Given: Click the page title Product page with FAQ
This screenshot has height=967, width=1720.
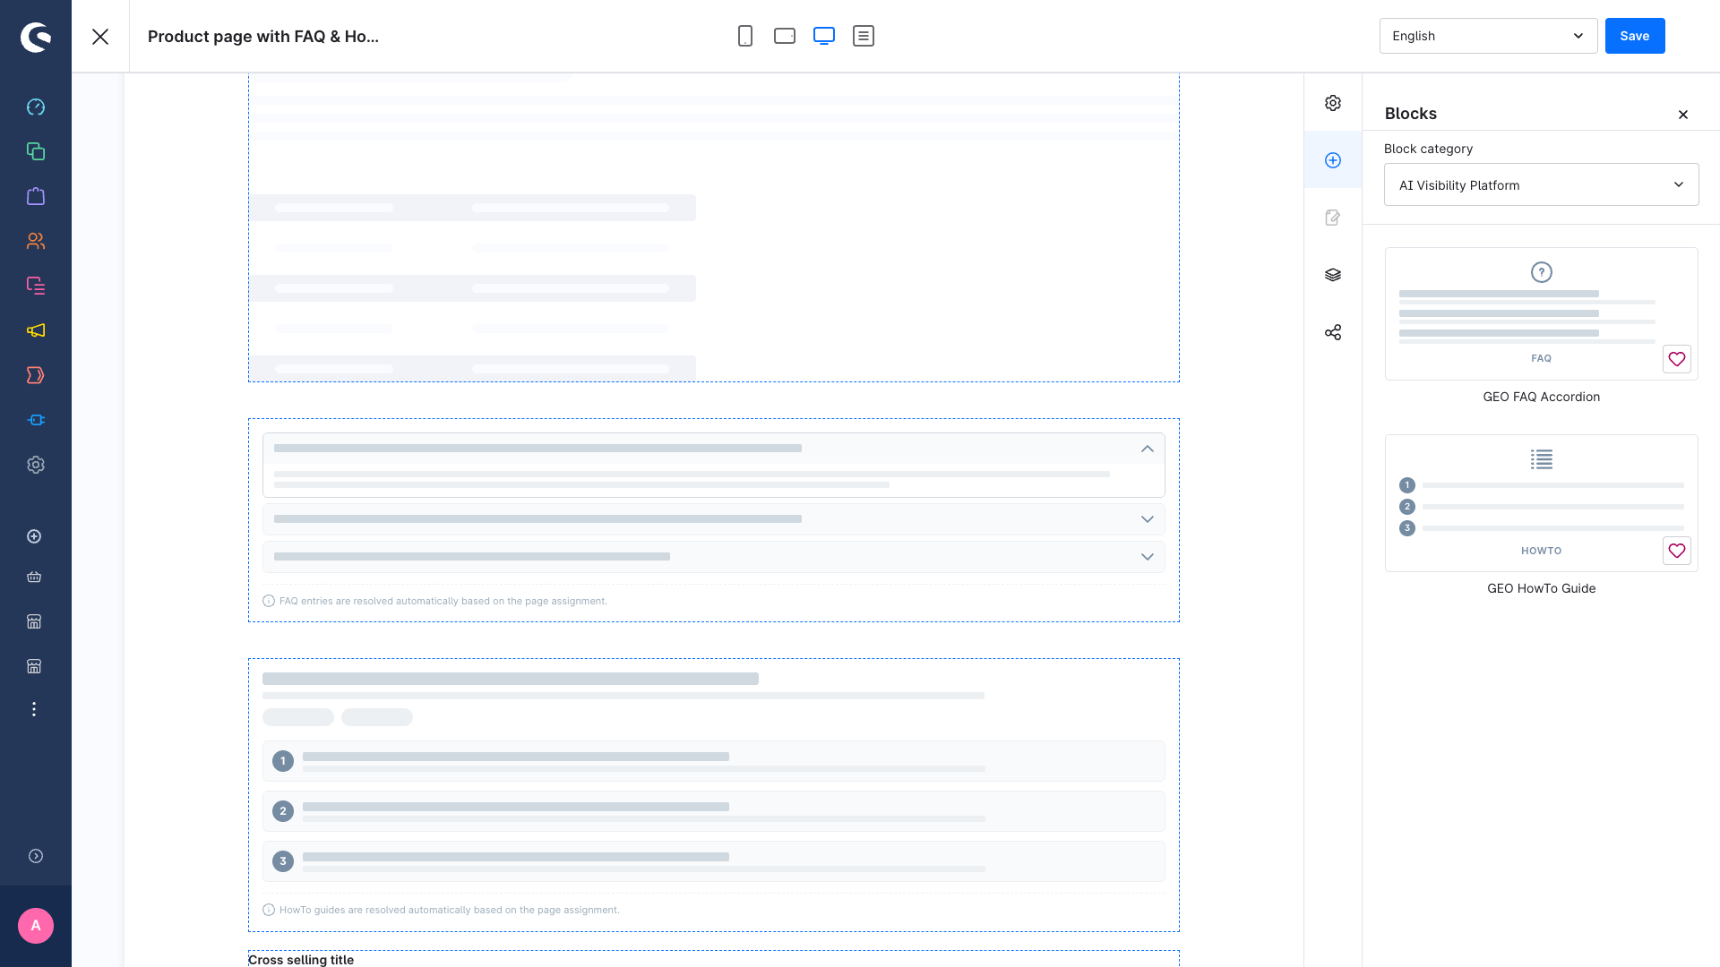Looking at the screenshot, I should coord(263,36).
